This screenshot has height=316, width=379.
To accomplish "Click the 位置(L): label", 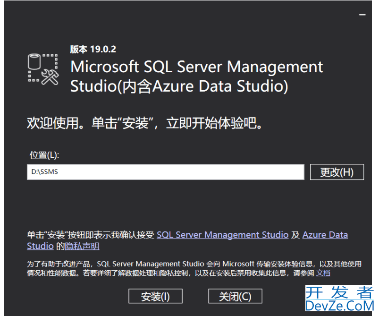I will [44, 155].
